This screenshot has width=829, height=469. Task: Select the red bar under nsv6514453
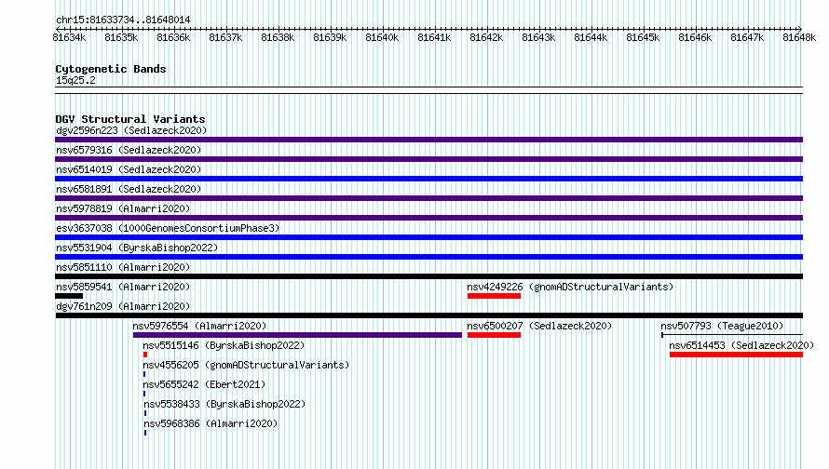click(736, 355)
